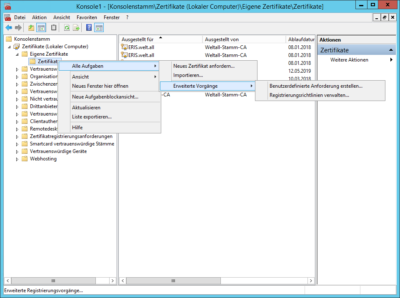Click the Back arrow toolbar icon
The height and width of the screenshot is (298, 400).
[9, 28]
